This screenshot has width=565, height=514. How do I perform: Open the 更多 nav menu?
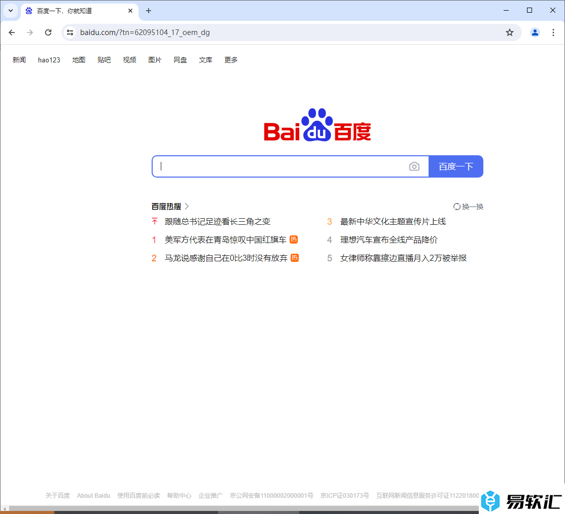tap(231, 60)
